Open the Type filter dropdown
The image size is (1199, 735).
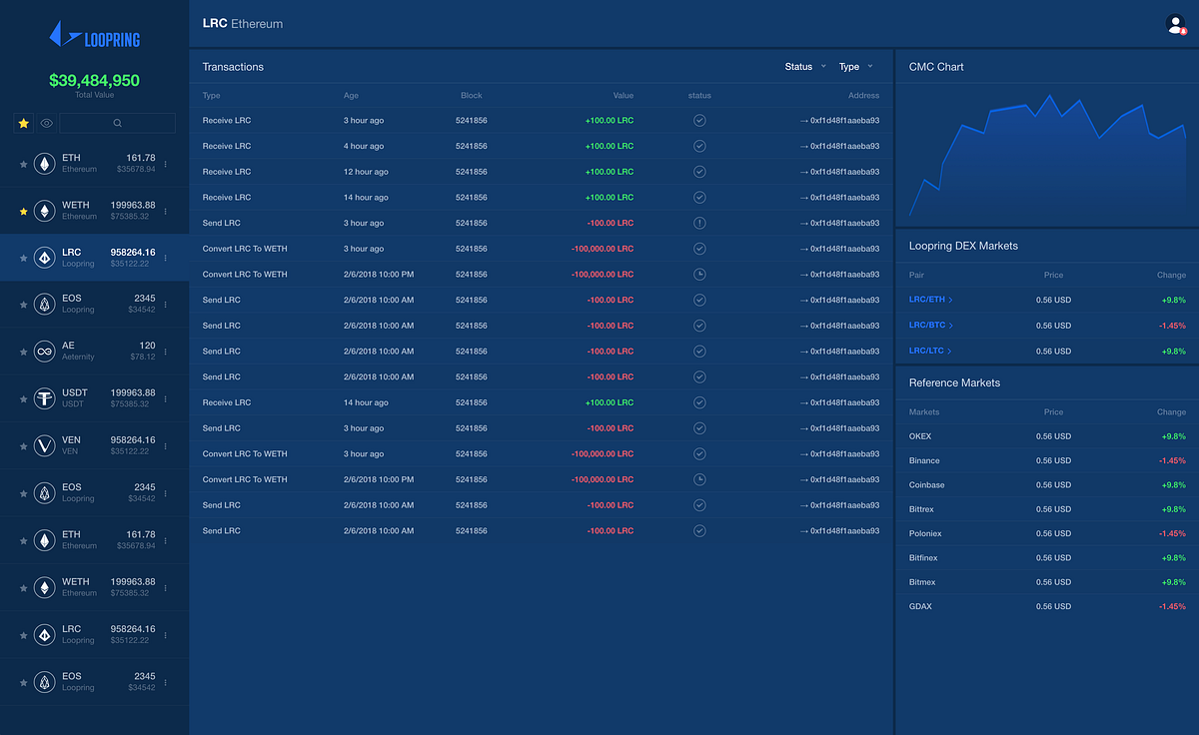(x=856, y=67)
